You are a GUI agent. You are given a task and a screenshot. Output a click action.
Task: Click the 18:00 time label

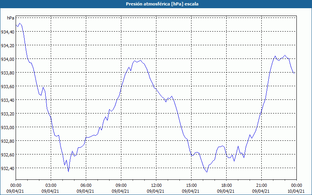point(227,186)
